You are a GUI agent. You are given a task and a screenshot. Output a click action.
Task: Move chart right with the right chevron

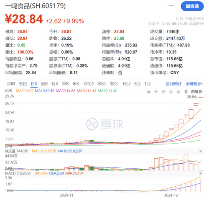coord(178,92)
